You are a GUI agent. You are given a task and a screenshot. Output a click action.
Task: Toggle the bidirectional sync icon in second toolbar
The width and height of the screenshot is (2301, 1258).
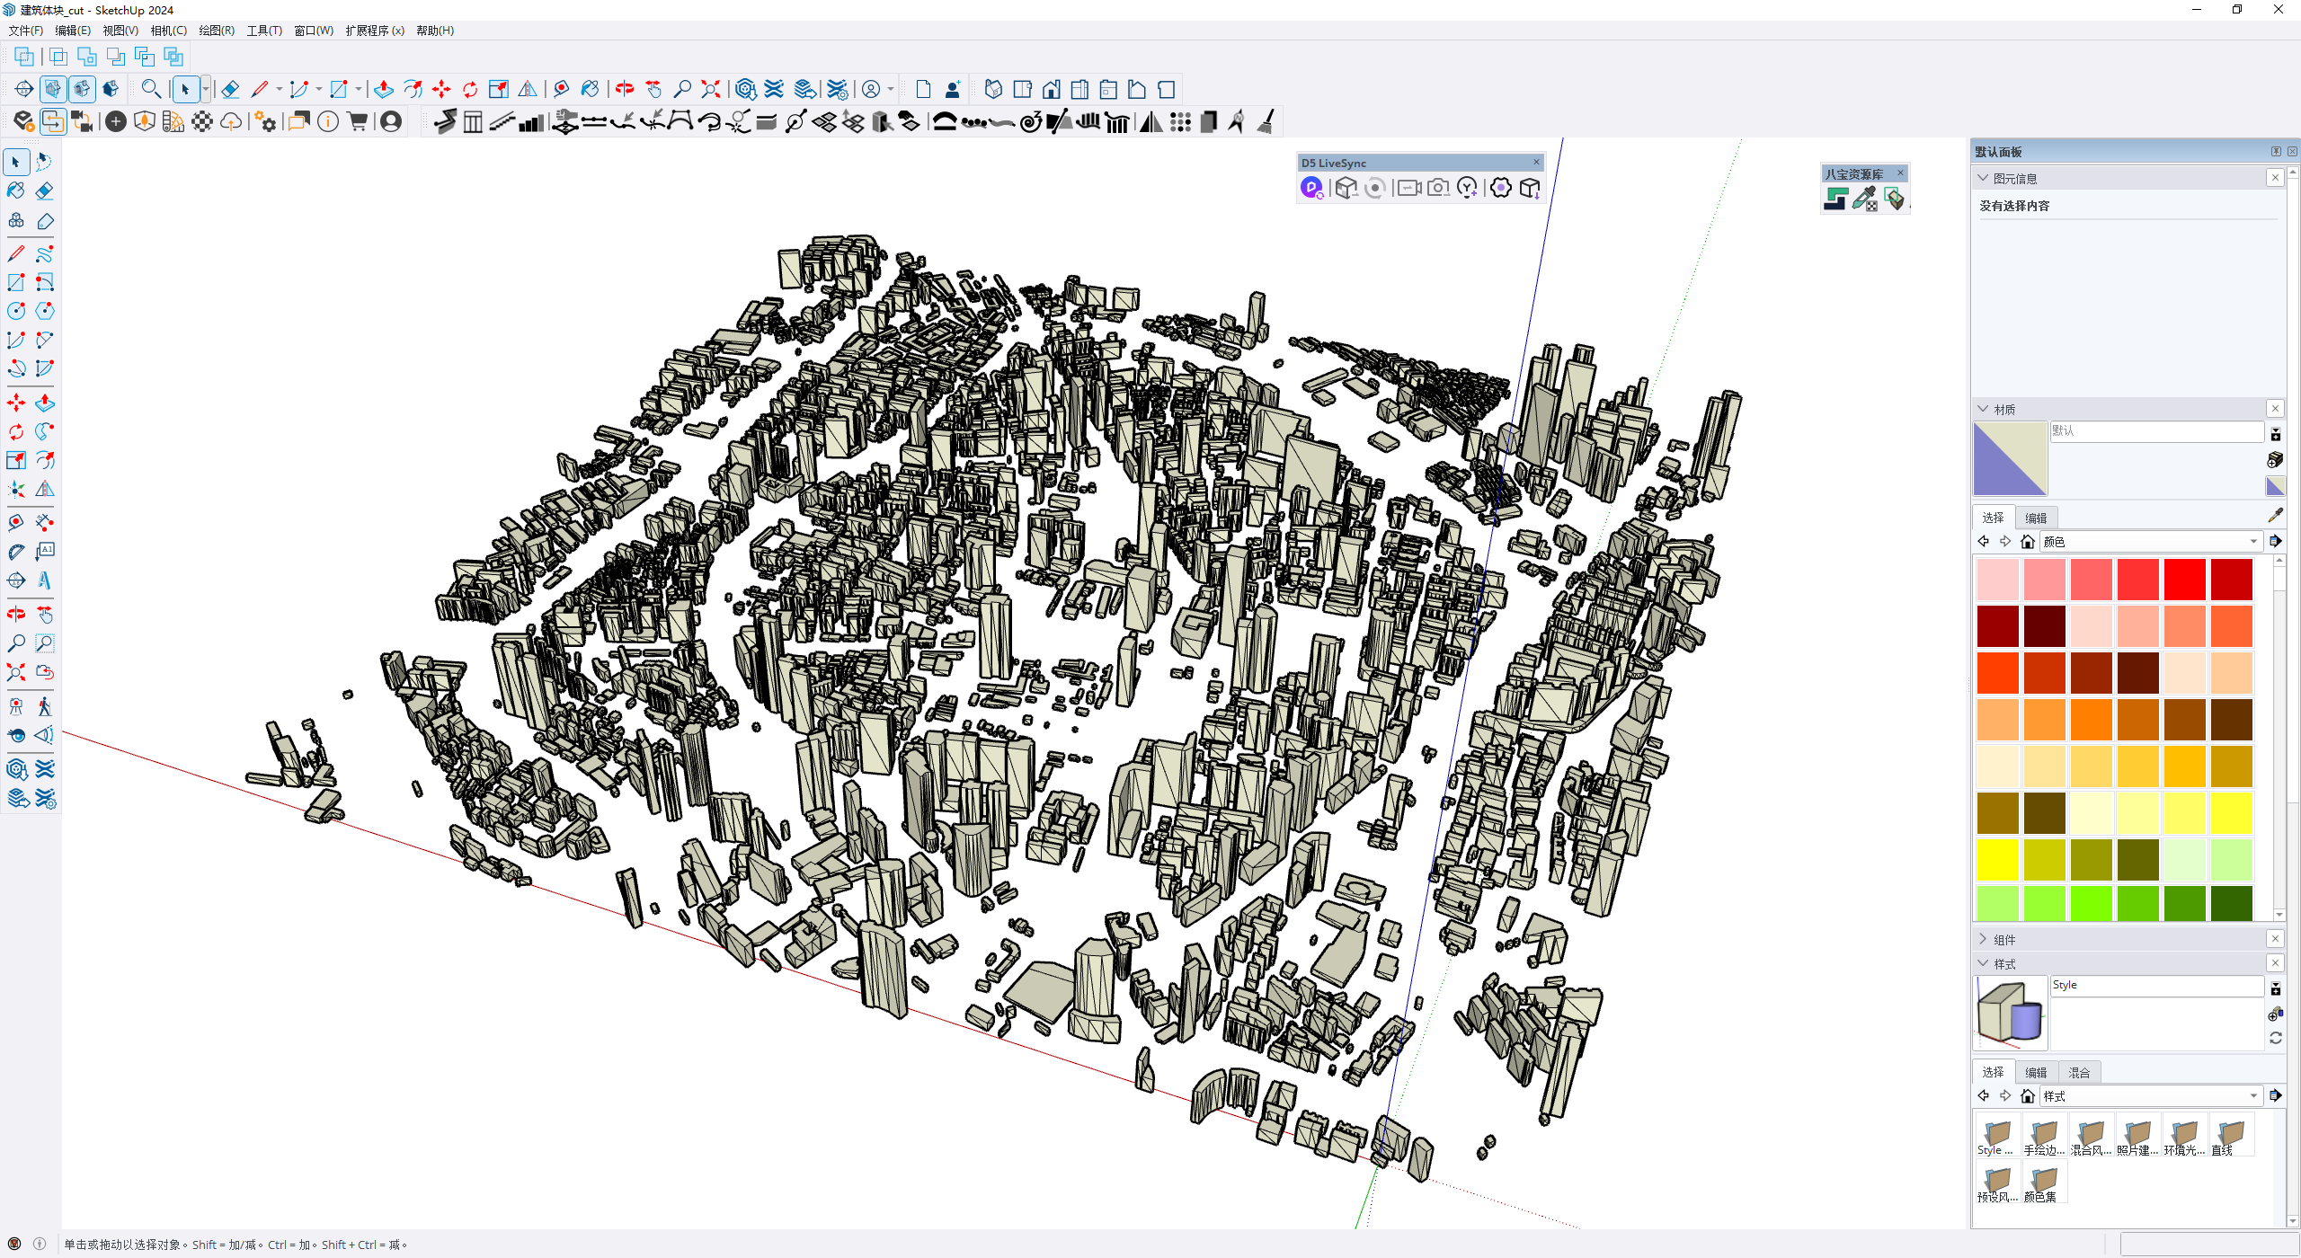pos(53,121)
